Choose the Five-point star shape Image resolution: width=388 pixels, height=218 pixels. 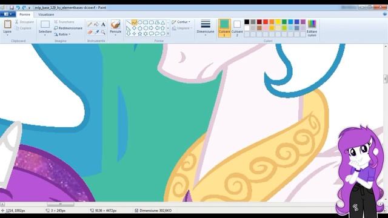[140, 34]
